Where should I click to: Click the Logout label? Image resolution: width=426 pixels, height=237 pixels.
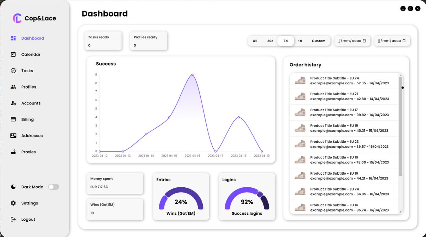coord(28,219)
